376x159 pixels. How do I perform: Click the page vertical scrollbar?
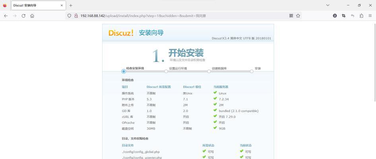click(375, 62)
